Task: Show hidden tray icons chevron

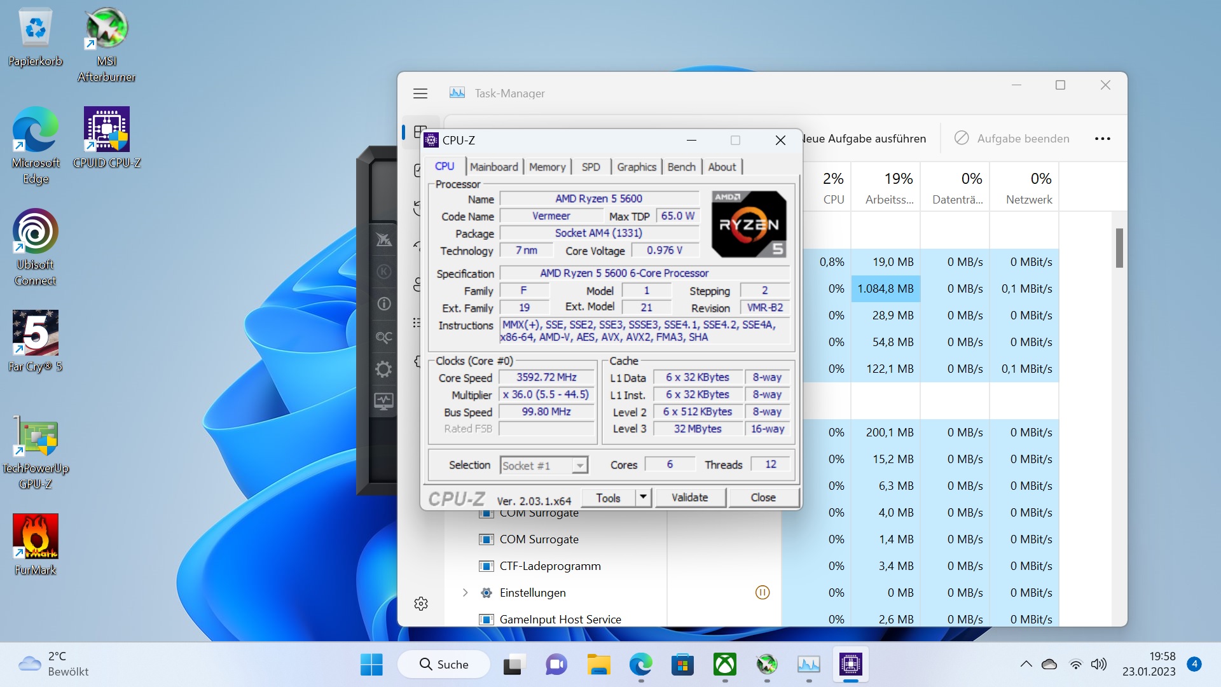Action: tap(1026, 665)
